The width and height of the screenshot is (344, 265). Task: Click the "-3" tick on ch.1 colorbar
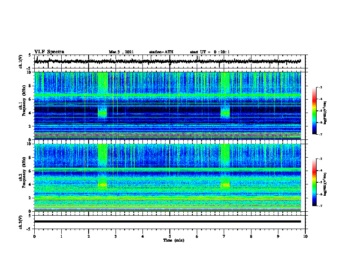(x=321, y=87)
